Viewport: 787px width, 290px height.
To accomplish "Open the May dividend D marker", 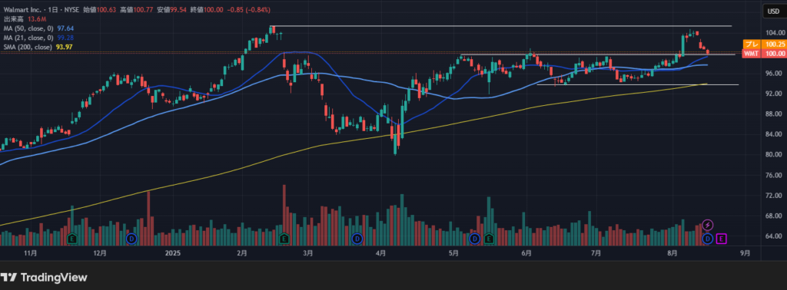I will [474, 239].
